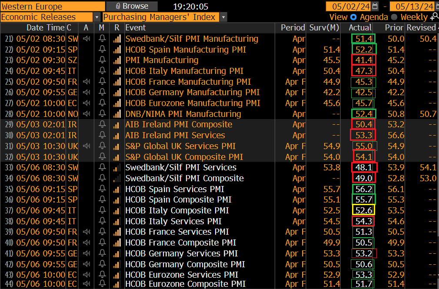Click alert bell for Swedbank/Silf PMI Services
Viewport: 439px width, 289px height.
[x=102, y=167]
